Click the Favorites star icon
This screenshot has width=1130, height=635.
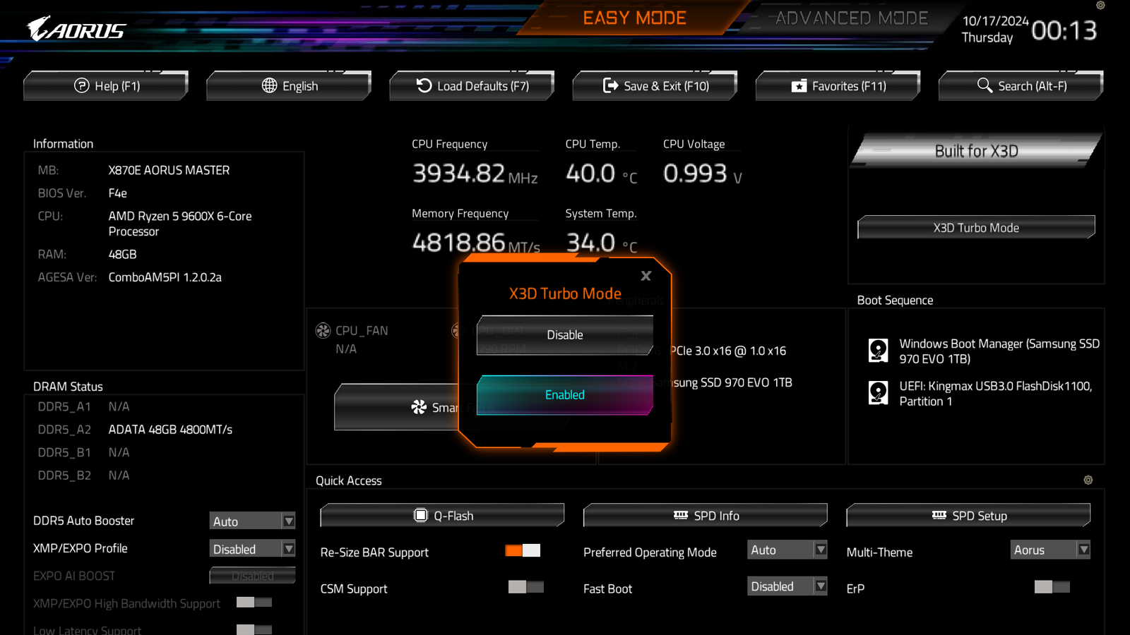point(799,86)
